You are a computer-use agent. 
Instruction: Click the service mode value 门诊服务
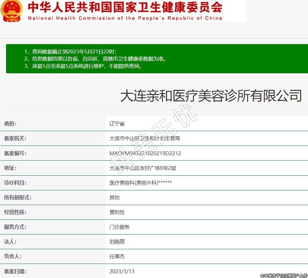coord(119,227)
